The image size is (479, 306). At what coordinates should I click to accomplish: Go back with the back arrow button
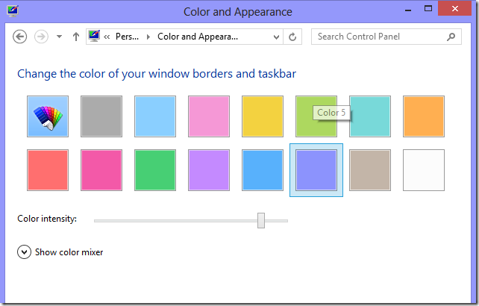20,37
